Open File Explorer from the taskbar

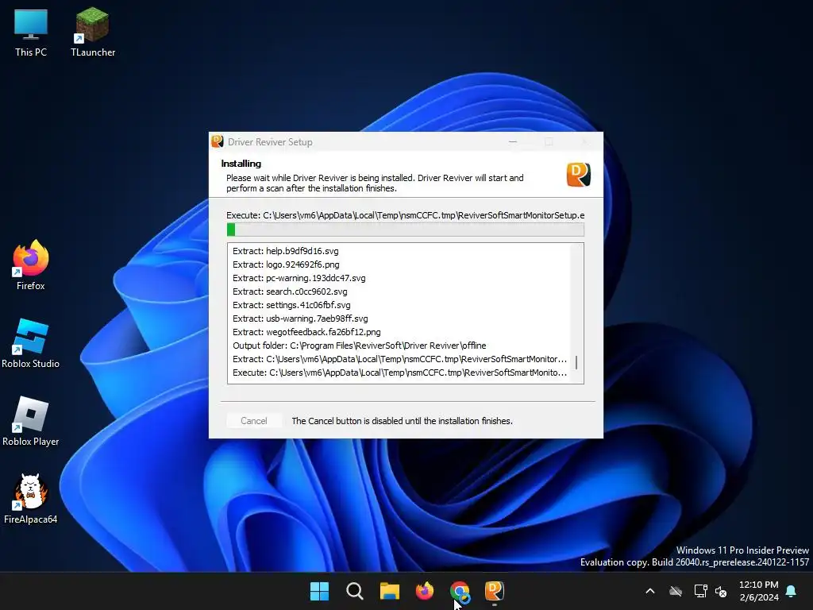click(x=389, y=591)
